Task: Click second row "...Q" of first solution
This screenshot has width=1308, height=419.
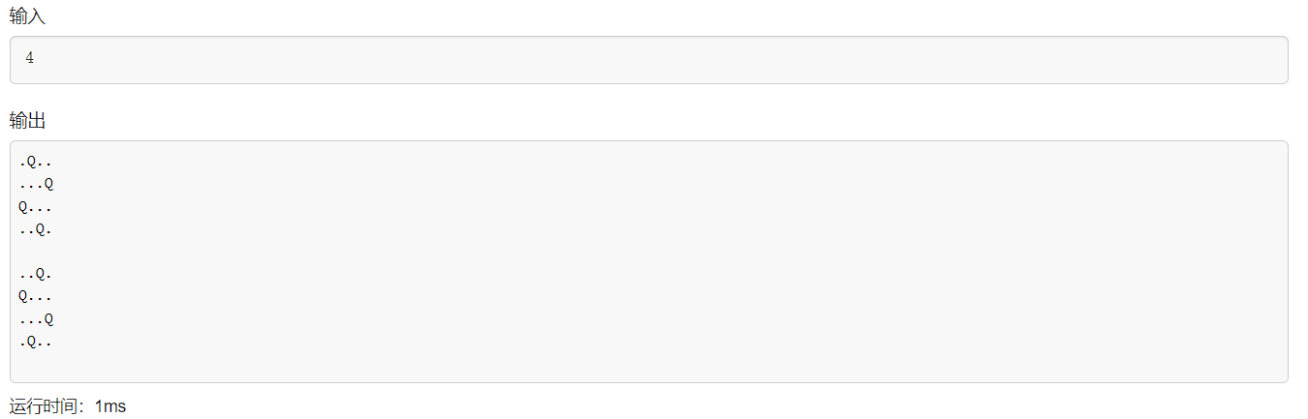Action: click(35, 184)
